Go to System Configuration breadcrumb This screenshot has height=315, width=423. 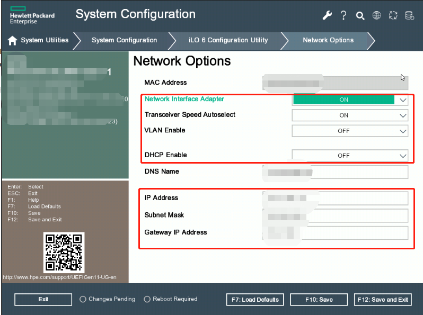click(124, 40)
